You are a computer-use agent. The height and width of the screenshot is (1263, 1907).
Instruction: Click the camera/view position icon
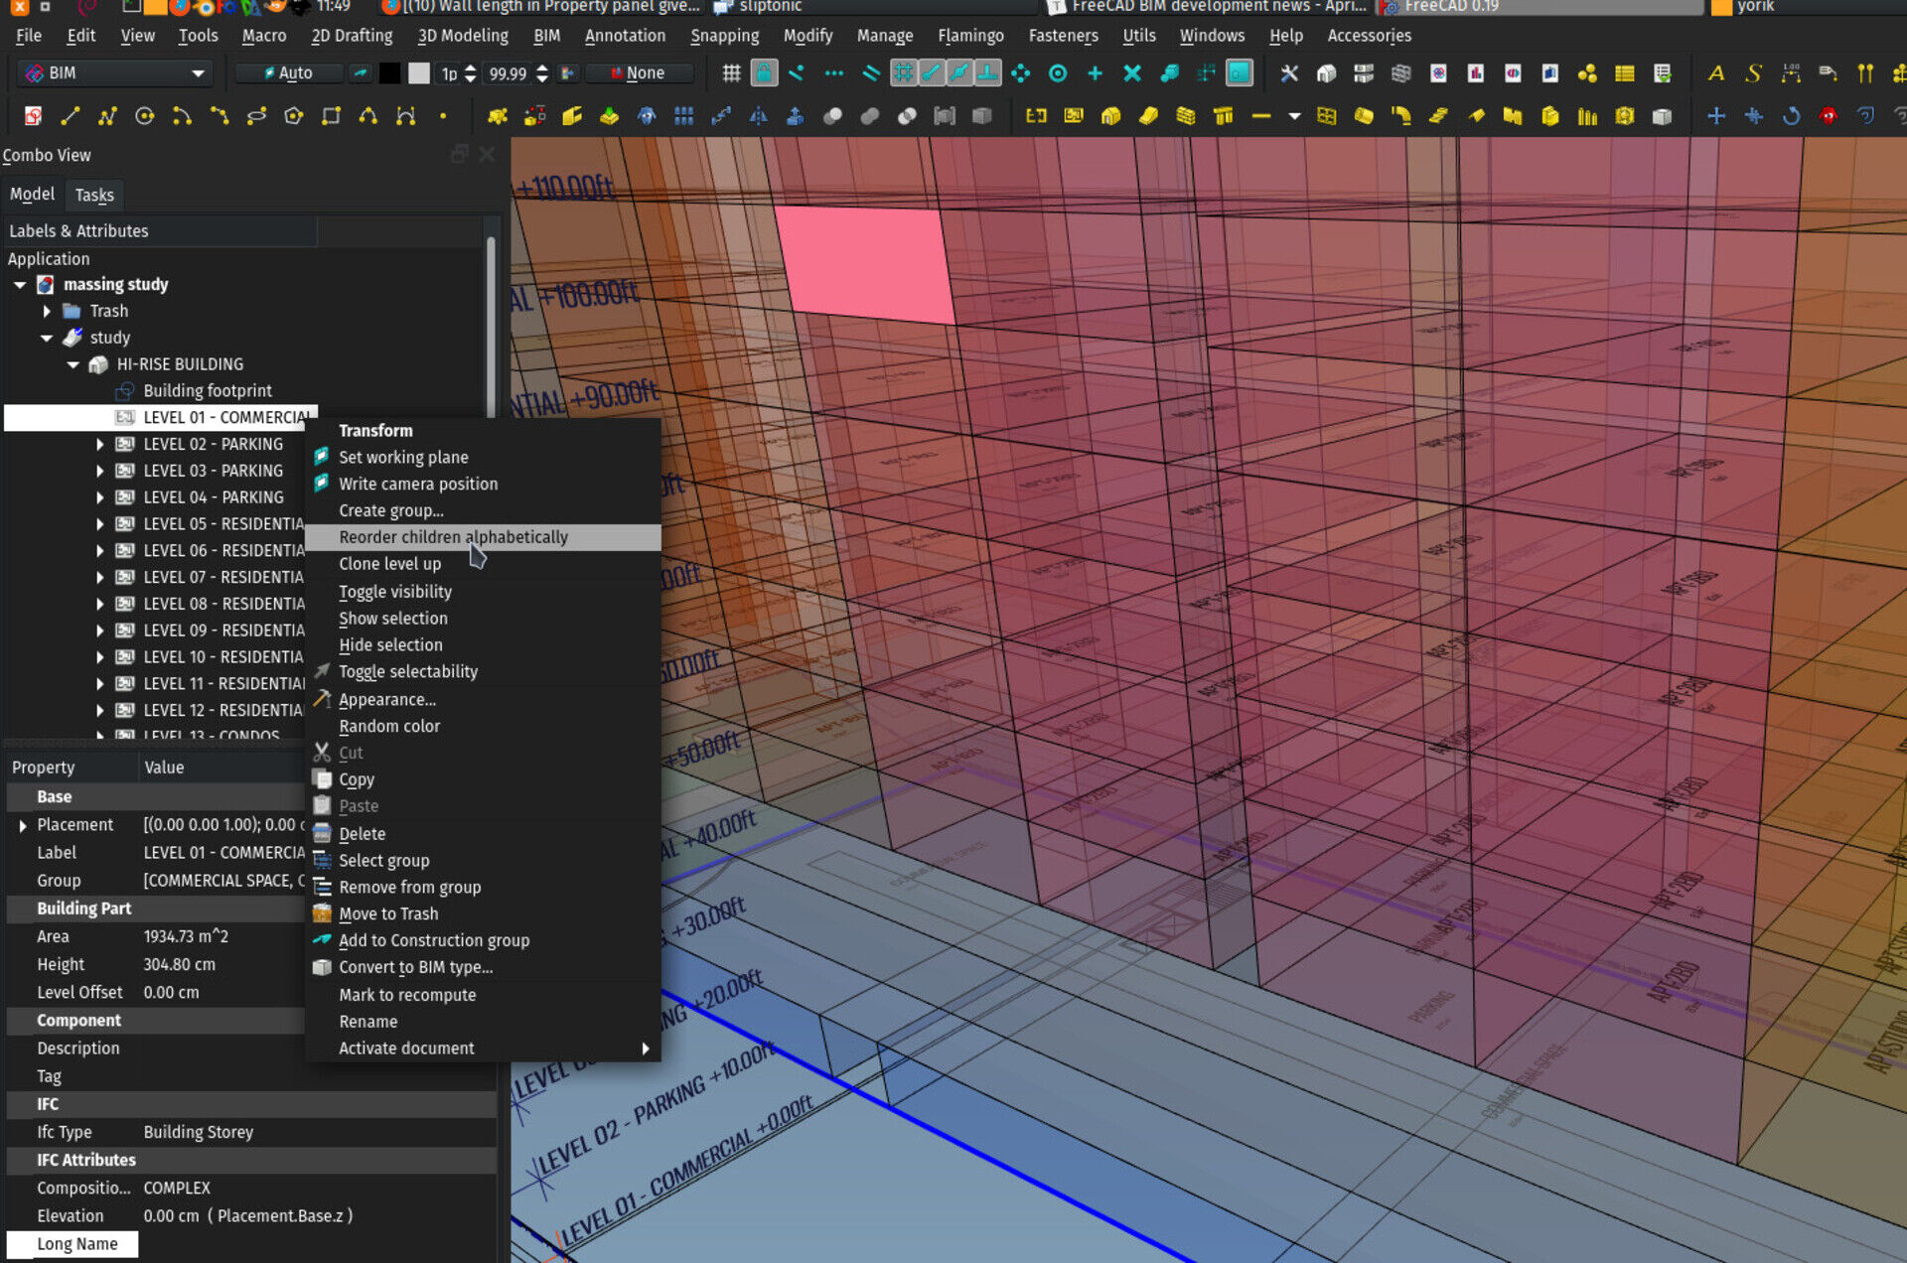click(320, 484)
